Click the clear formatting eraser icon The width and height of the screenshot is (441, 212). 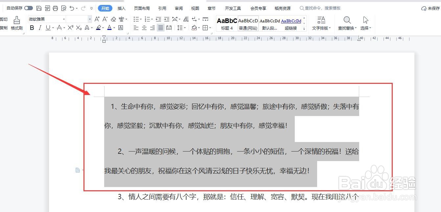point(113,19)
